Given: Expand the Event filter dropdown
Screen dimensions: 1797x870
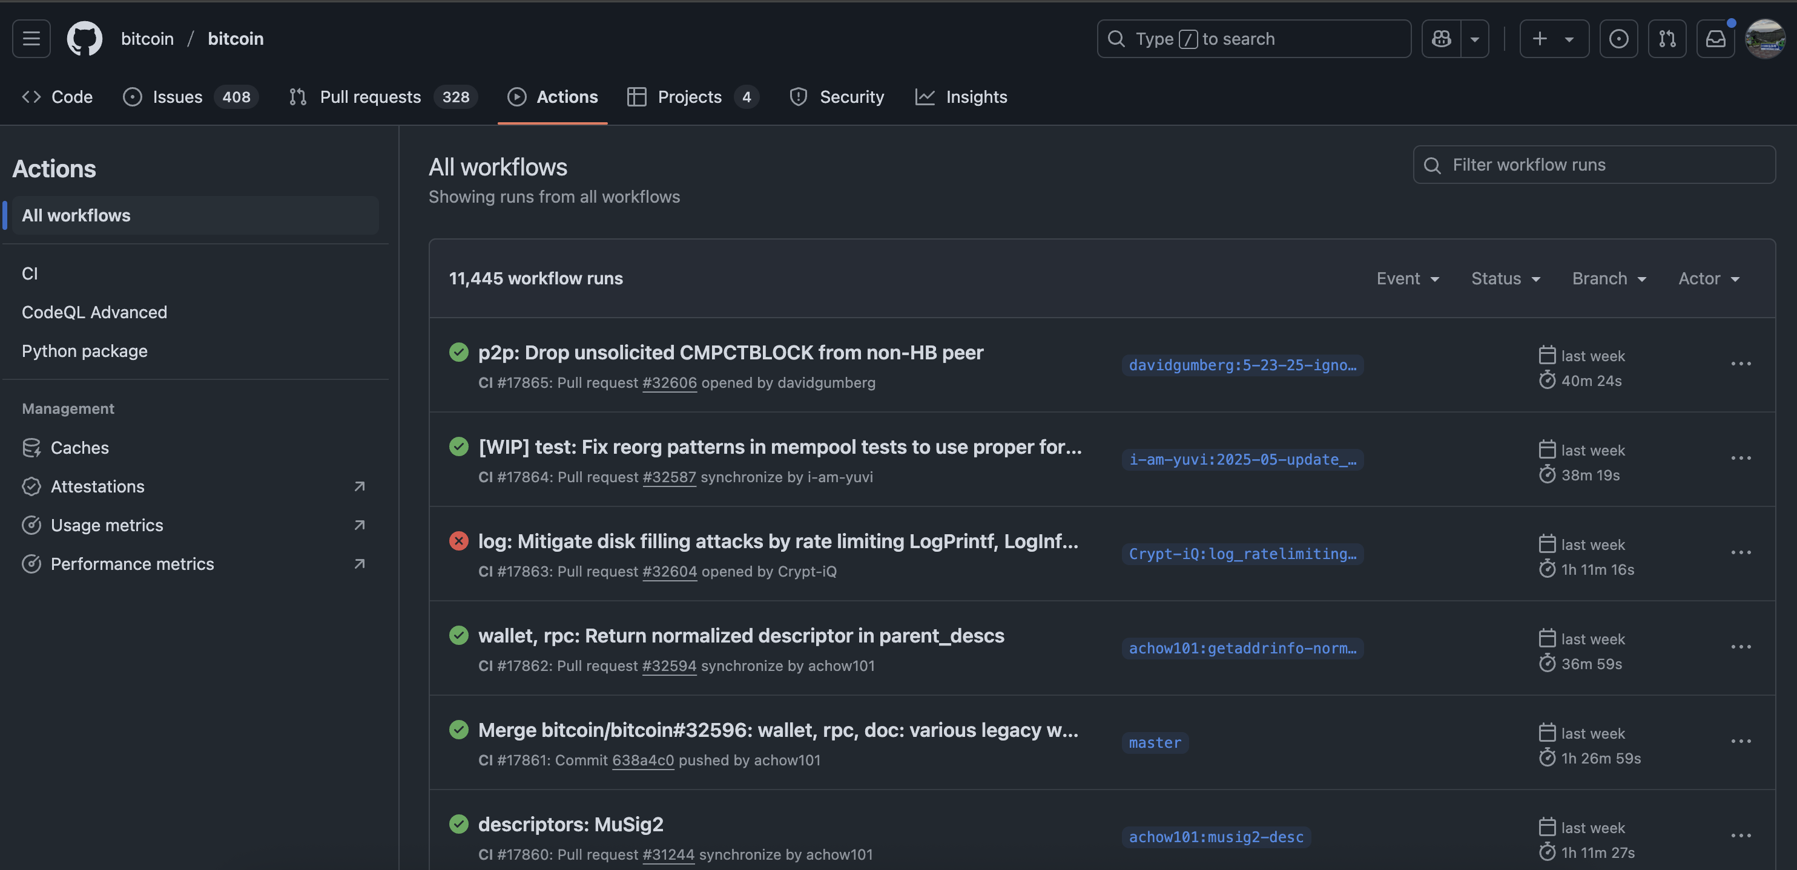Looking at the screenshot, I should point(1408,279).
